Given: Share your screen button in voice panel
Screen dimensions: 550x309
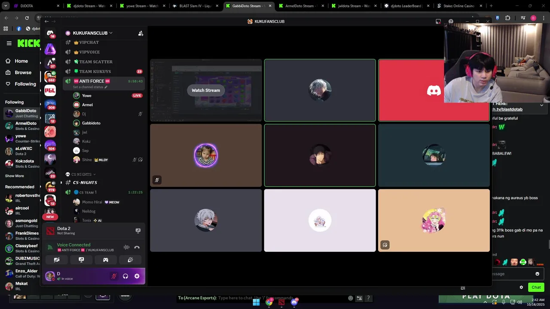Looking at the screenshot, I should click(81, 260).
